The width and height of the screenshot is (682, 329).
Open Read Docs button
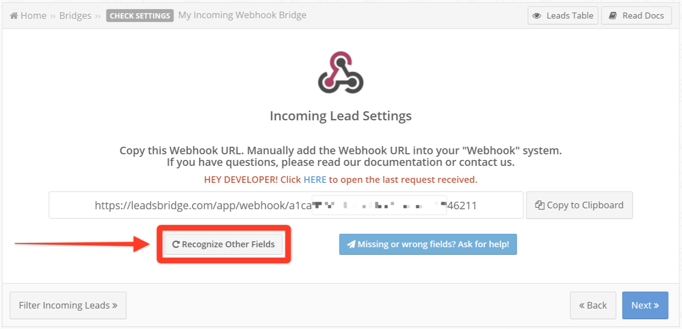click(636, 15)
